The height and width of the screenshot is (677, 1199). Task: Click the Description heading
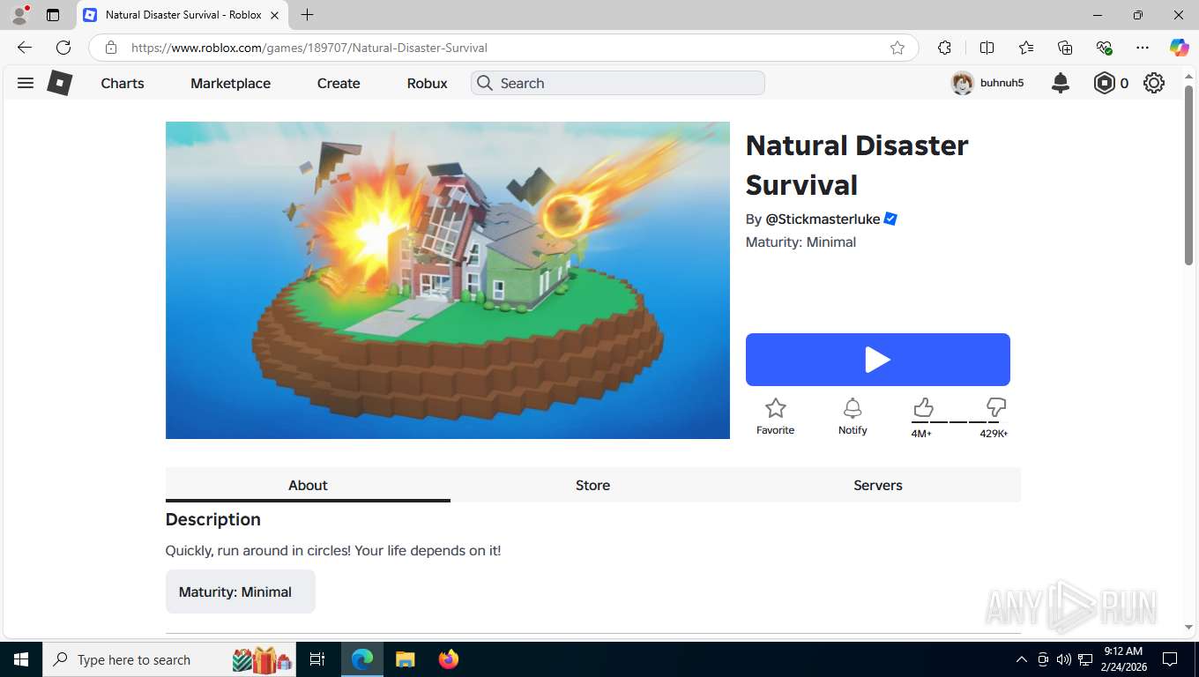(213, 519)
